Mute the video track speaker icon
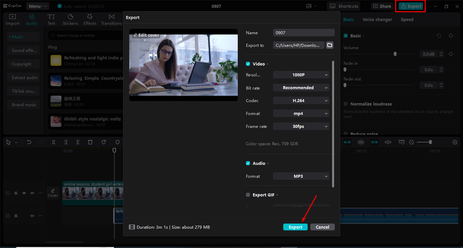The image size is (463, 248). tap(32, 193)
